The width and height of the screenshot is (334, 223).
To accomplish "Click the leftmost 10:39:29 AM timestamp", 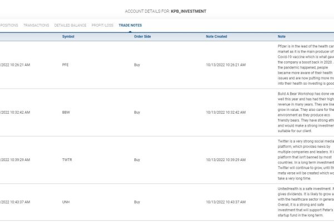I will 15,160.
